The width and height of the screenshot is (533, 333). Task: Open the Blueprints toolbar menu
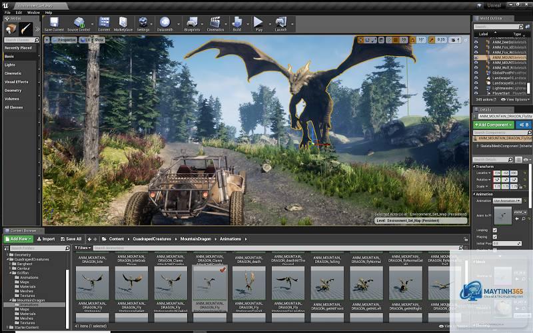(192, 24)
